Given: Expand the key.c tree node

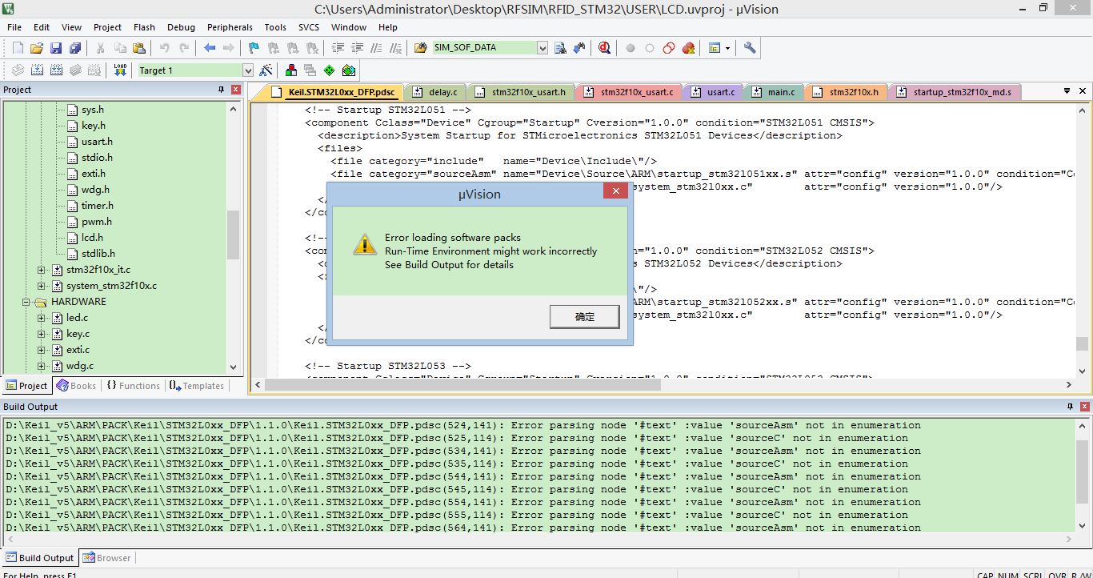Looking at the screenshot, I should (x=42, y=334).
